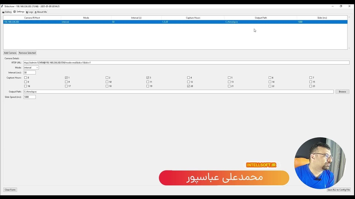Click the Slide Speed (ms) field
The image size is (355, 199).
[29, 97]
